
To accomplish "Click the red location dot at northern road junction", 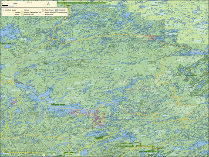I will tap(51, 41).
